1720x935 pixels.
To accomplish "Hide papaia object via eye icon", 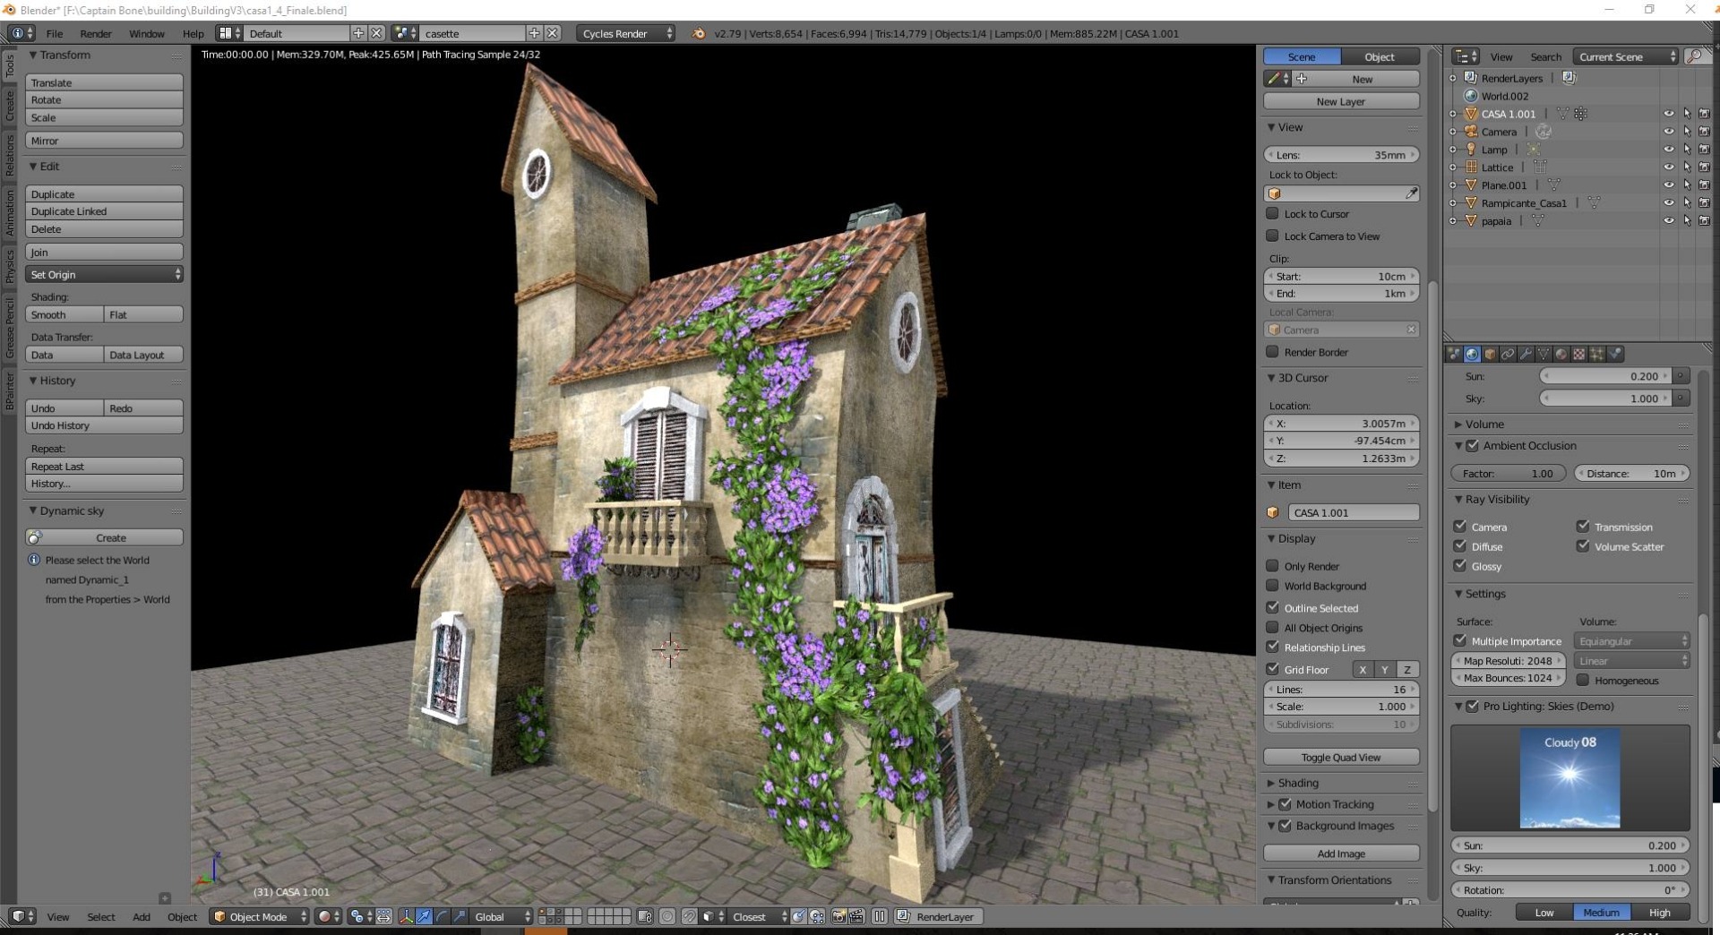I will 1669,221.
